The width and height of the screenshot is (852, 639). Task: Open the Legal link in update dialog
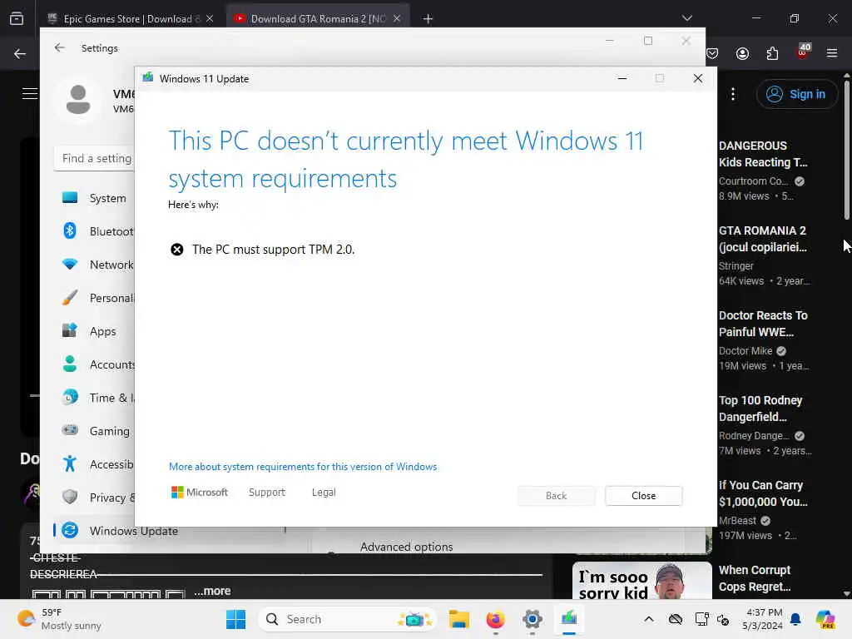coord(324,493)
